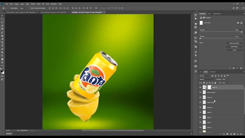Click Color Range button
The width and height of the screenshot is (245, 138).
(235, 46)
